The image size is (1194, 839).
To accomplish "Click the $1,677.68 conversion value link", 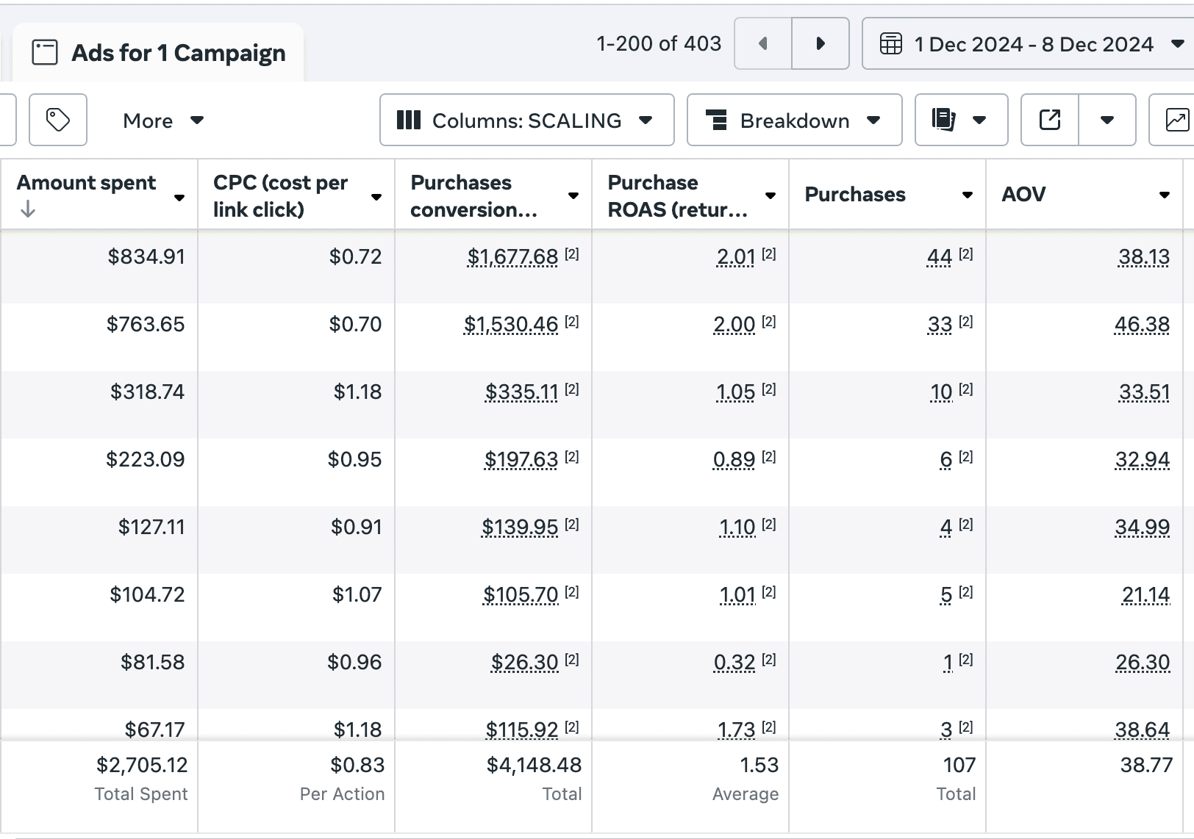I will [x=512, y=256].
